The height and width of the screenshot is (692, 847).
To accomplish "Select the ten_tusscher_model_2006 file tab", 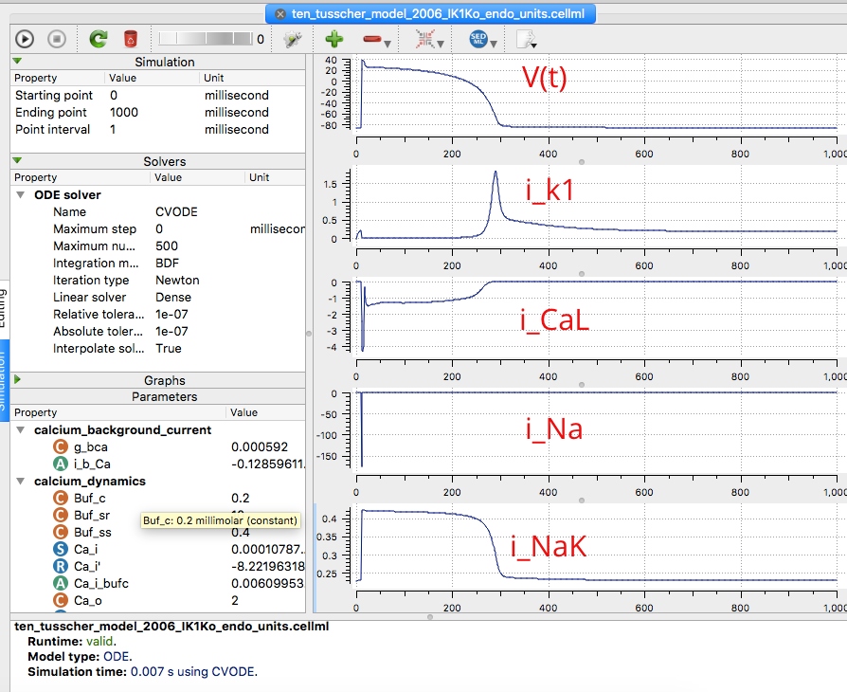I will (x=430, y=14).
